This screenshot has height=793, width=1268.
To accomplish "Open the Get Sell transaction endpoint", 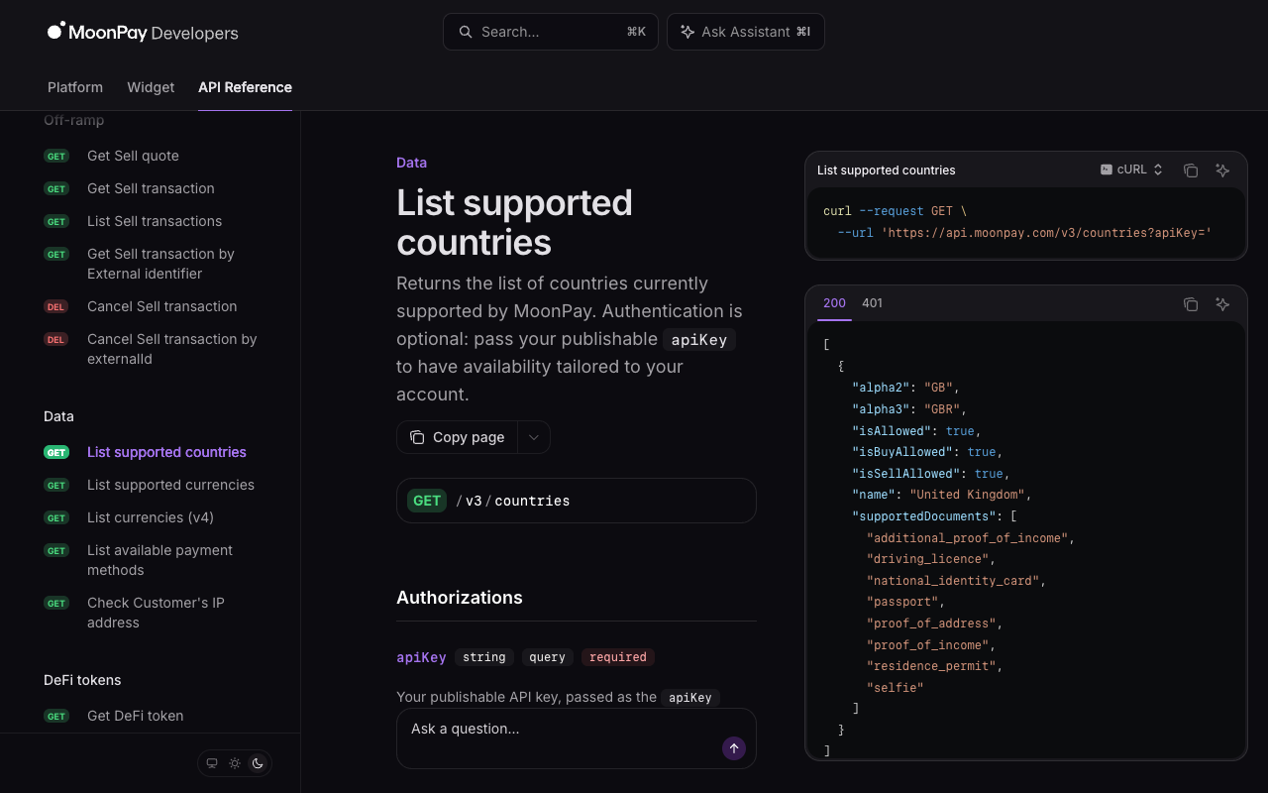I will click(x=151, y=188).
